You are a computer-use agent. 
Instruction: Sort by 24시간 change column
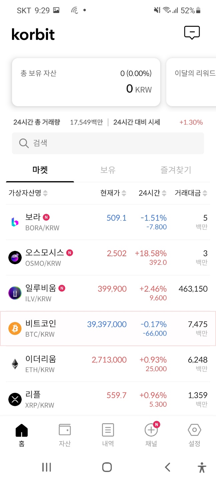click(x=164, y=193)
